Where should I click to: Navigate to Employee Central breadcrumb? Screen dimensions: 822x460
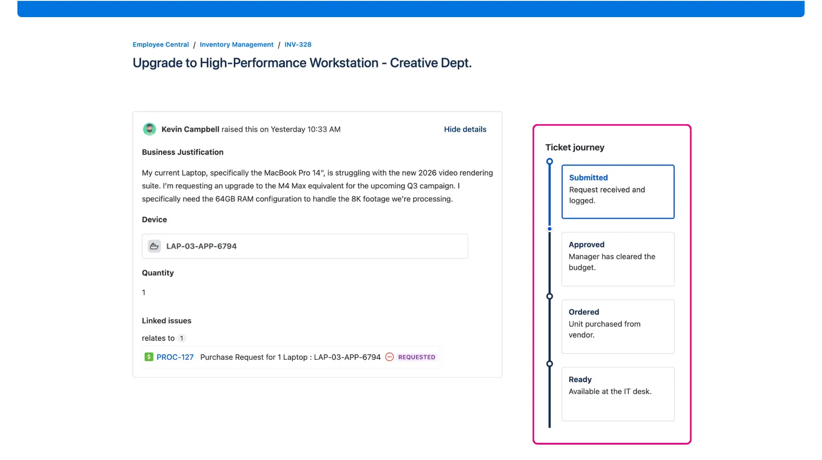coord(161,44)
